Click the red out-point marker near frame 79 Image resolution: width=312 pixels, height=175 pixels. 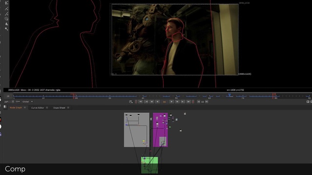pyautogui.click(x=273, y=96)
